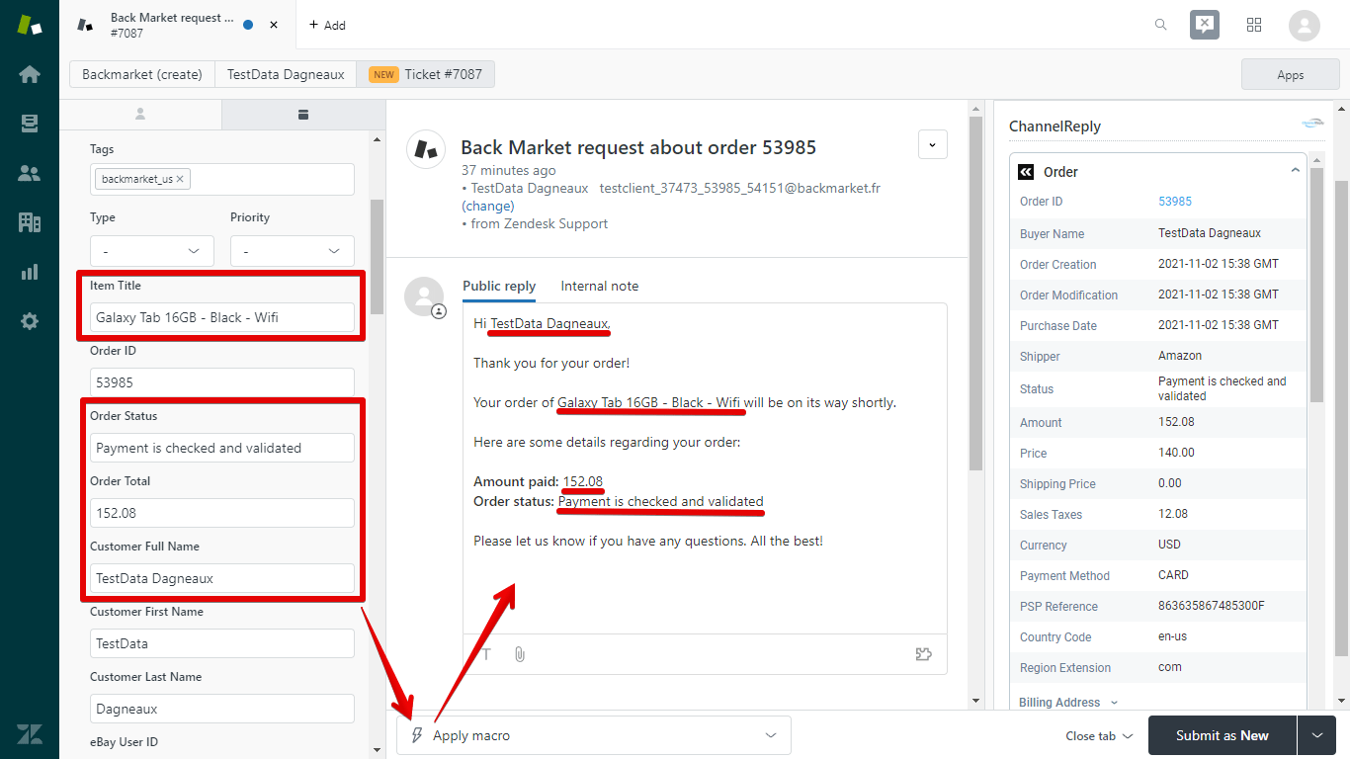Click the search icon in the top bar

[x=1160, y=25]
